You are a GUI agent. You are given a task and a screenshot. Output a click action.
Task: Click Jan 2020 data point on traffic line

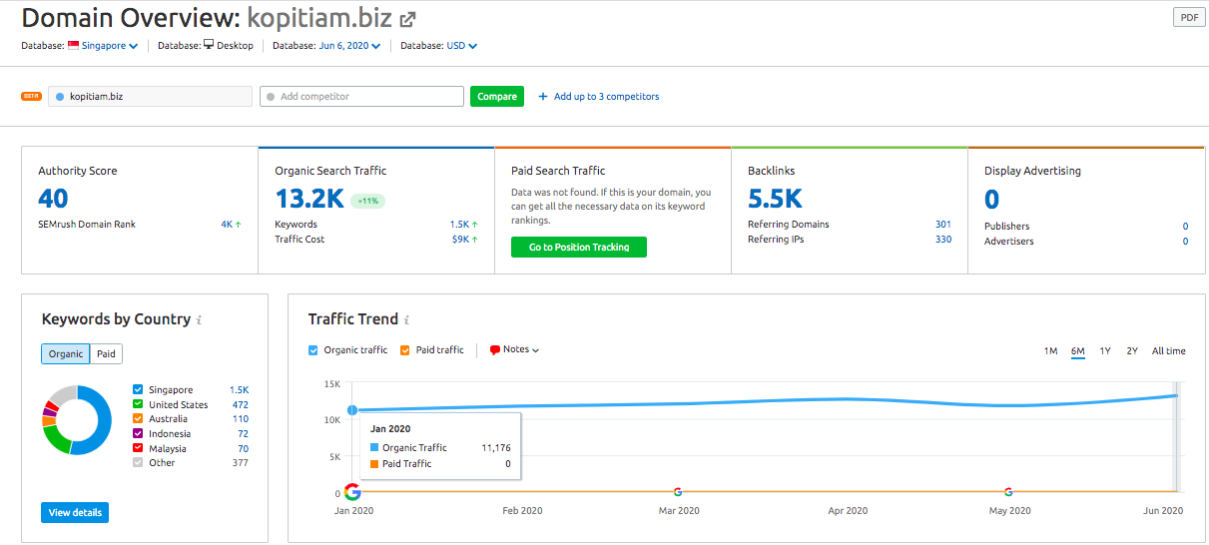pos(352,410)
